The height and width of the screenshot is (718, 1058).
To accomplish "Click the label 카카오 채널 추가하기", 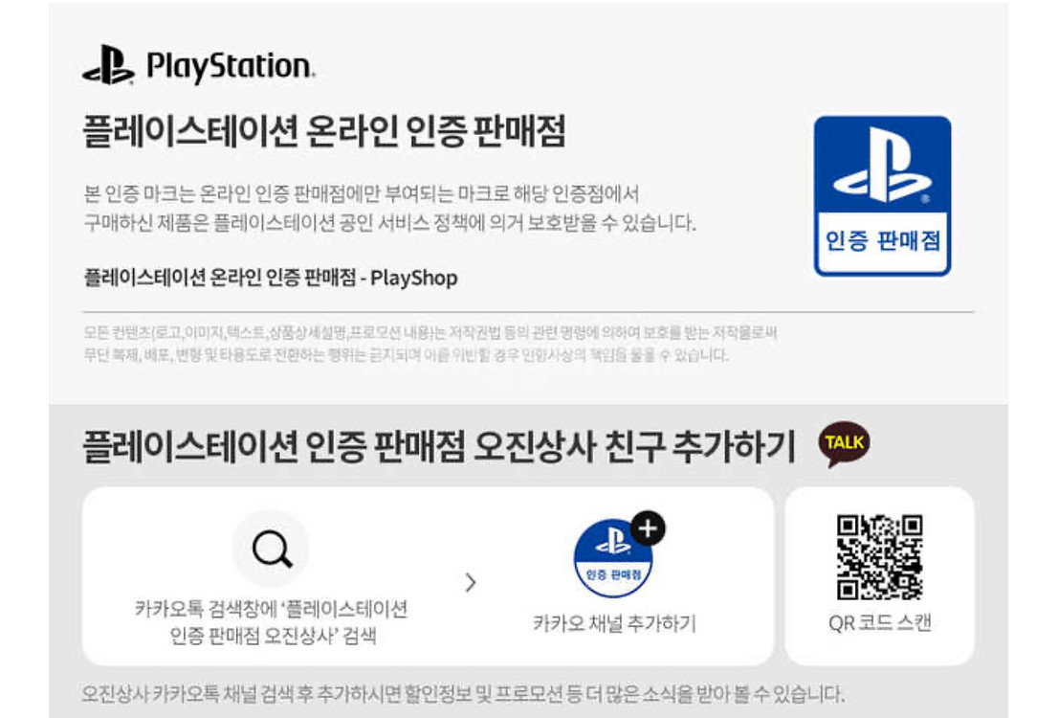I will pos(614,623).
